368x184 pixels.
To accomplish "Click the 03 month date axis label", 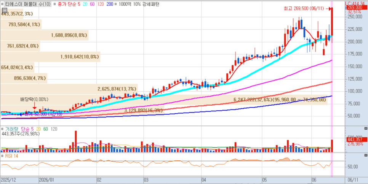I will 146,180.
